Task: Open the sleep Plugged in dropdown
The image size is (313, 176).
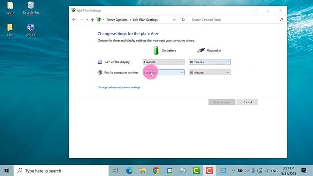Action: tap(210, 73)
